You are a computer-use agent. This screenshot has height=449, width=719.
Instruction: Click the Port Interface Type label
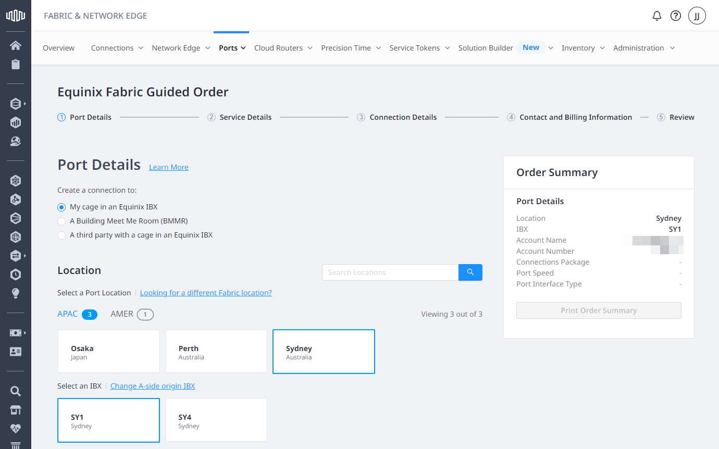[549, 284]
